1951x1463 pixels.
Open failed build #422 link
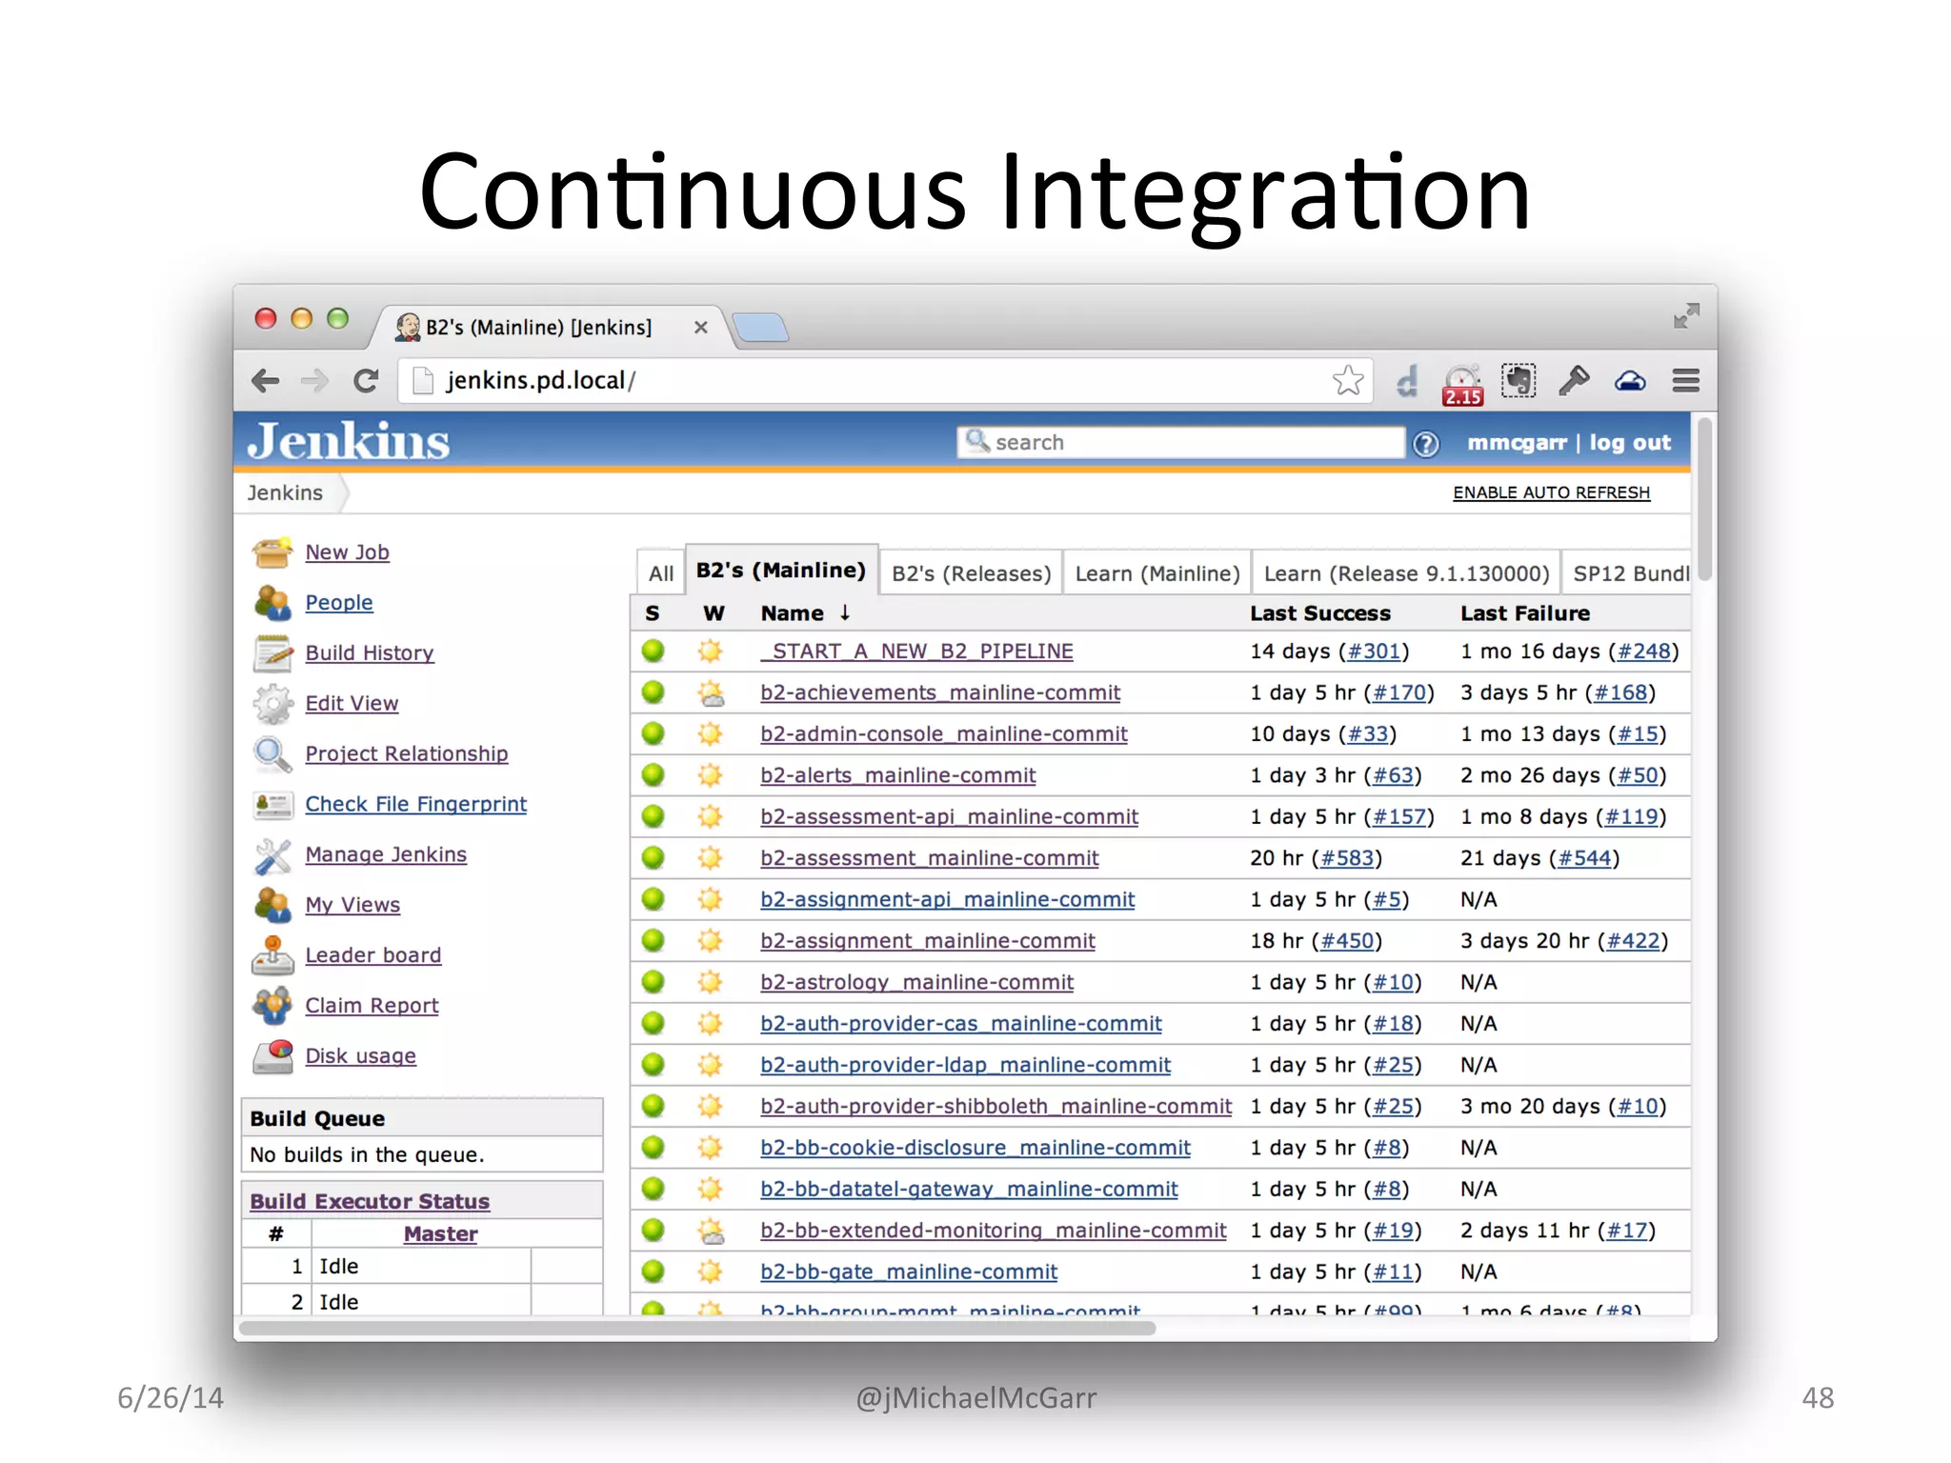click(1633, 941)
